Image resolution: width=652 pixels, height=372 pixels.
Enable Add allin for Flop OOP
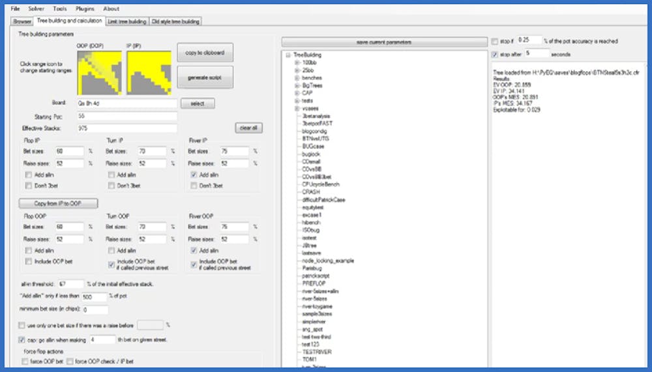[28, 251]
